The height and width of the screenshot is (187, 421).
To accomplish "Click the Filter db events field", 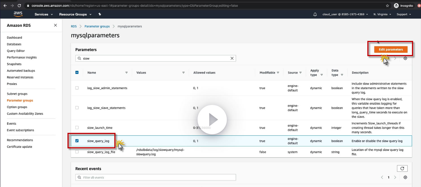I will 156,177.
